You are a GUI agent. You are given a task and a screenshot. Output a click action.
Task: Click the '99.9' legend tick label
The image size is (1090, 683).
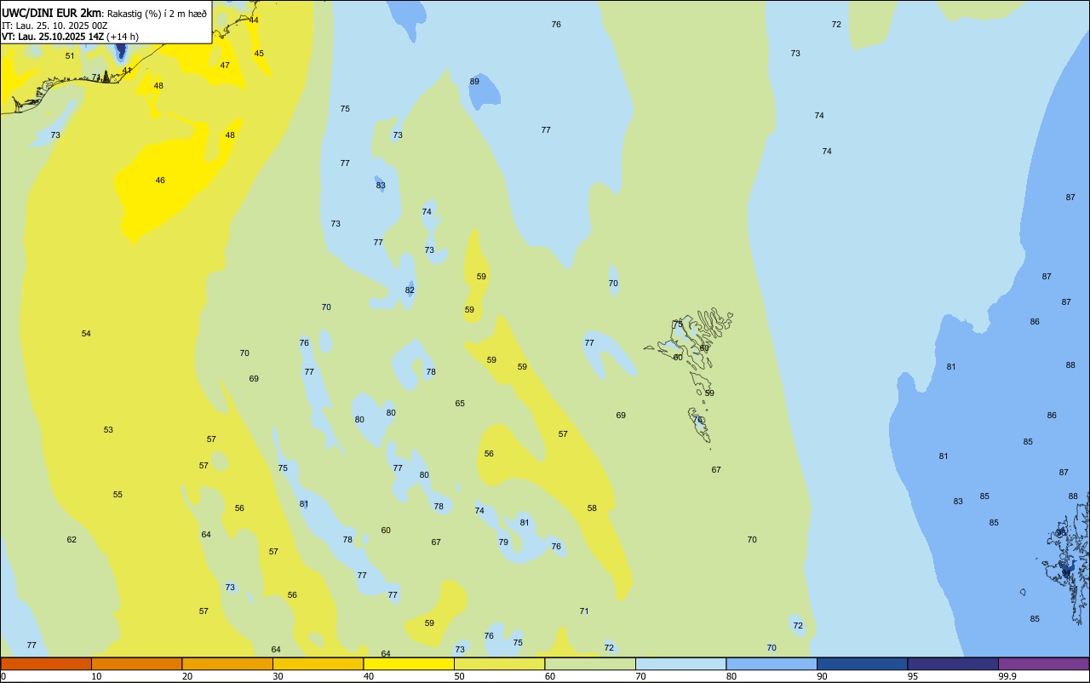[1007, 676]
